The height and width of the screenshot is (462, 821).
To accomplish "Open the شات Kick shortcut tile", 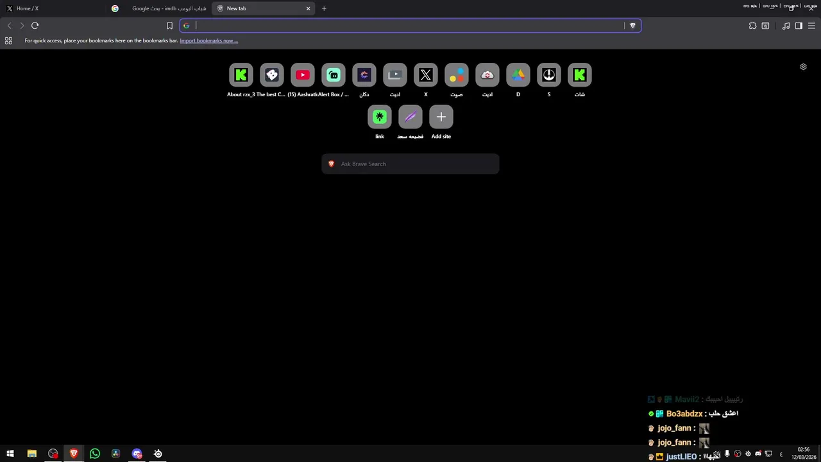I will 580,75.
